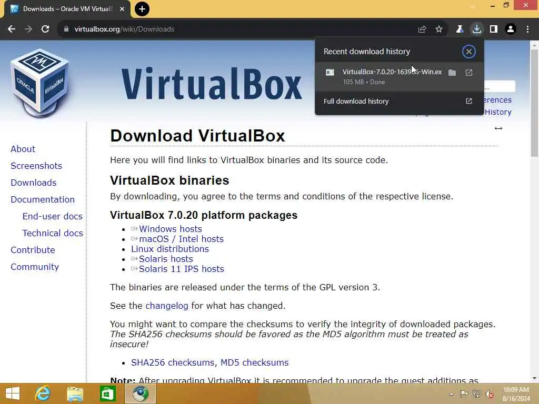Open the Downloads sidebar link

[33, 183]
